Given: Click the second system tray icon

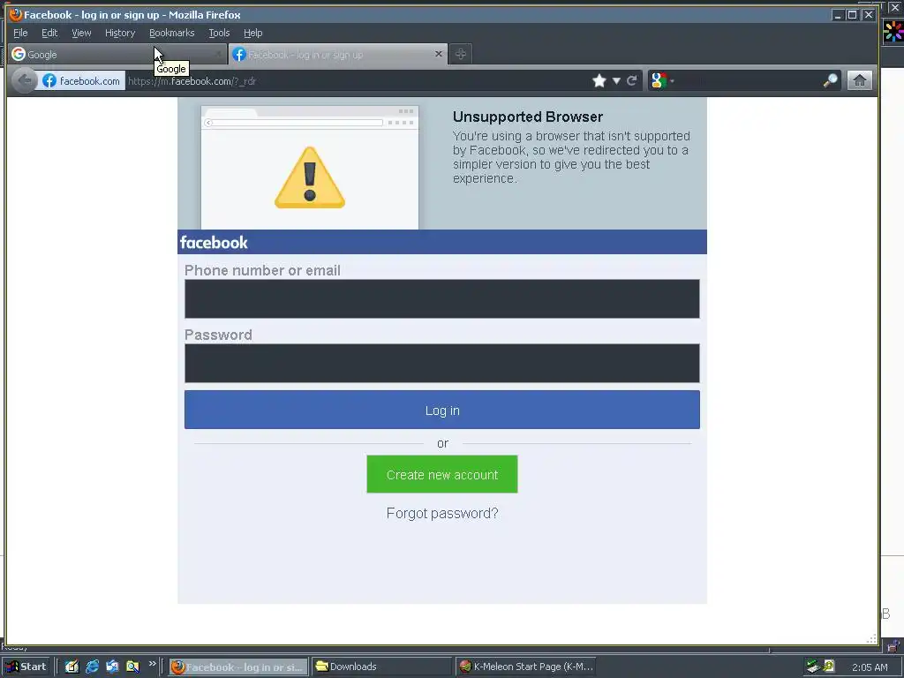Looking at the screenshot, I should (829, 666).
